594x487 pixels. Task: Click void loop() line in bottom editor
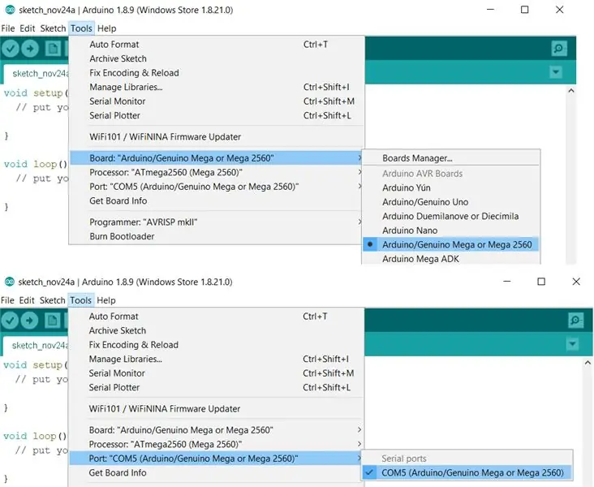[x=35, y=436]
